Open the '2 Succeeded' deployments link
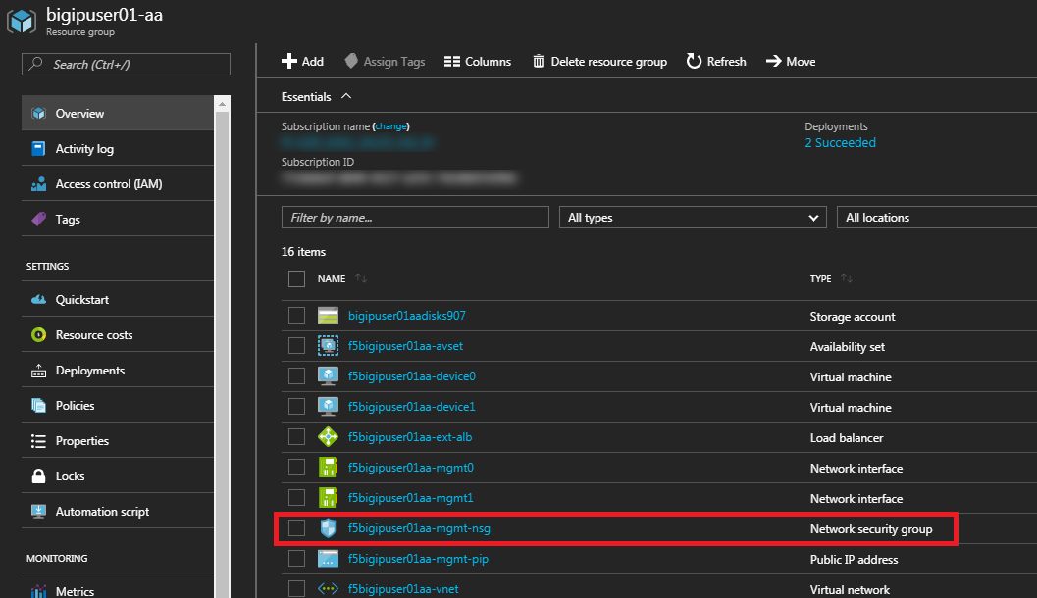Screen dimensions: 1037x598 [x=840, y=143]
